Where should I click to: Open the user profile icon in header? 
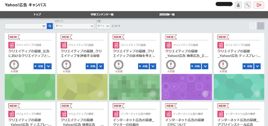pos(238,5)
